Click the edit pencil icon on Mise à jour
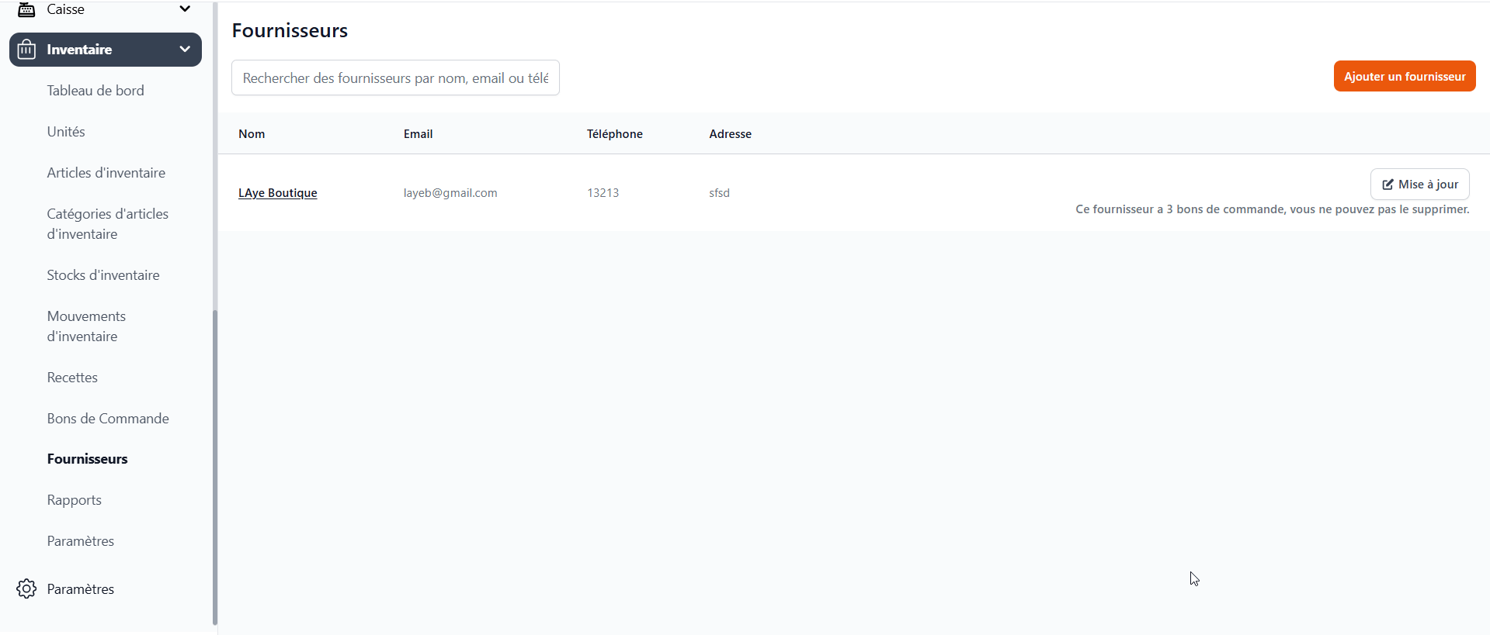Image resolution: width=1490 pixels, height=635 pixels. click(1388, 185)
